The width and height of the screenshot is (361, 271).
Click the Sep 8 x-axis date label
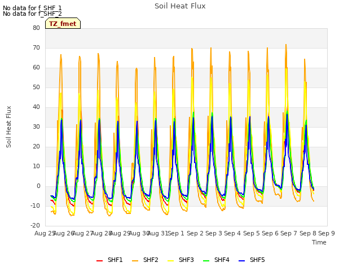[308, 233]
